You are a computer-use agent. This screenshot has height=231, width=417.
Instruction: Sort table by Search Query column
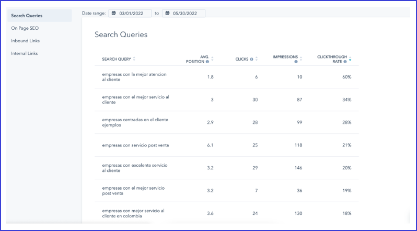[134, 59]
